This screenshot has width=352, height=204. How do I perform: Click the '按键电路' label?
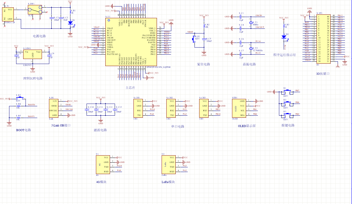[x=288, y=125]
